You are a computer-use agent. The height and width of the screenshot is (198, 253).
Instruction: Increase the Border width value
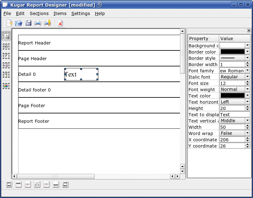[247, 63]
